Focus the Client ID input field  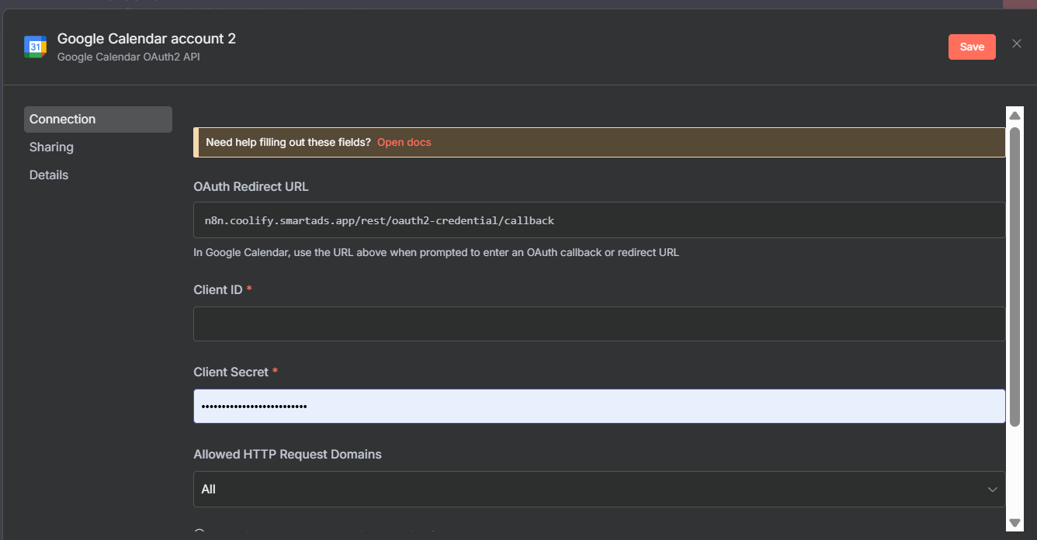[x=598, y=324]
